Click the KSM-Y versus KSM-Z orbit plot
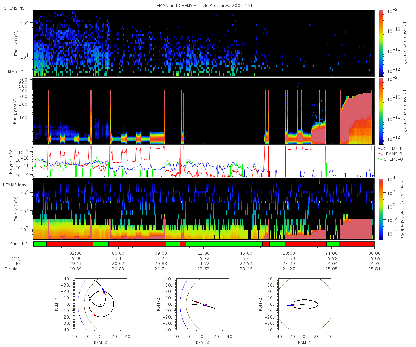Screen dimensions: 416x347 305,304
